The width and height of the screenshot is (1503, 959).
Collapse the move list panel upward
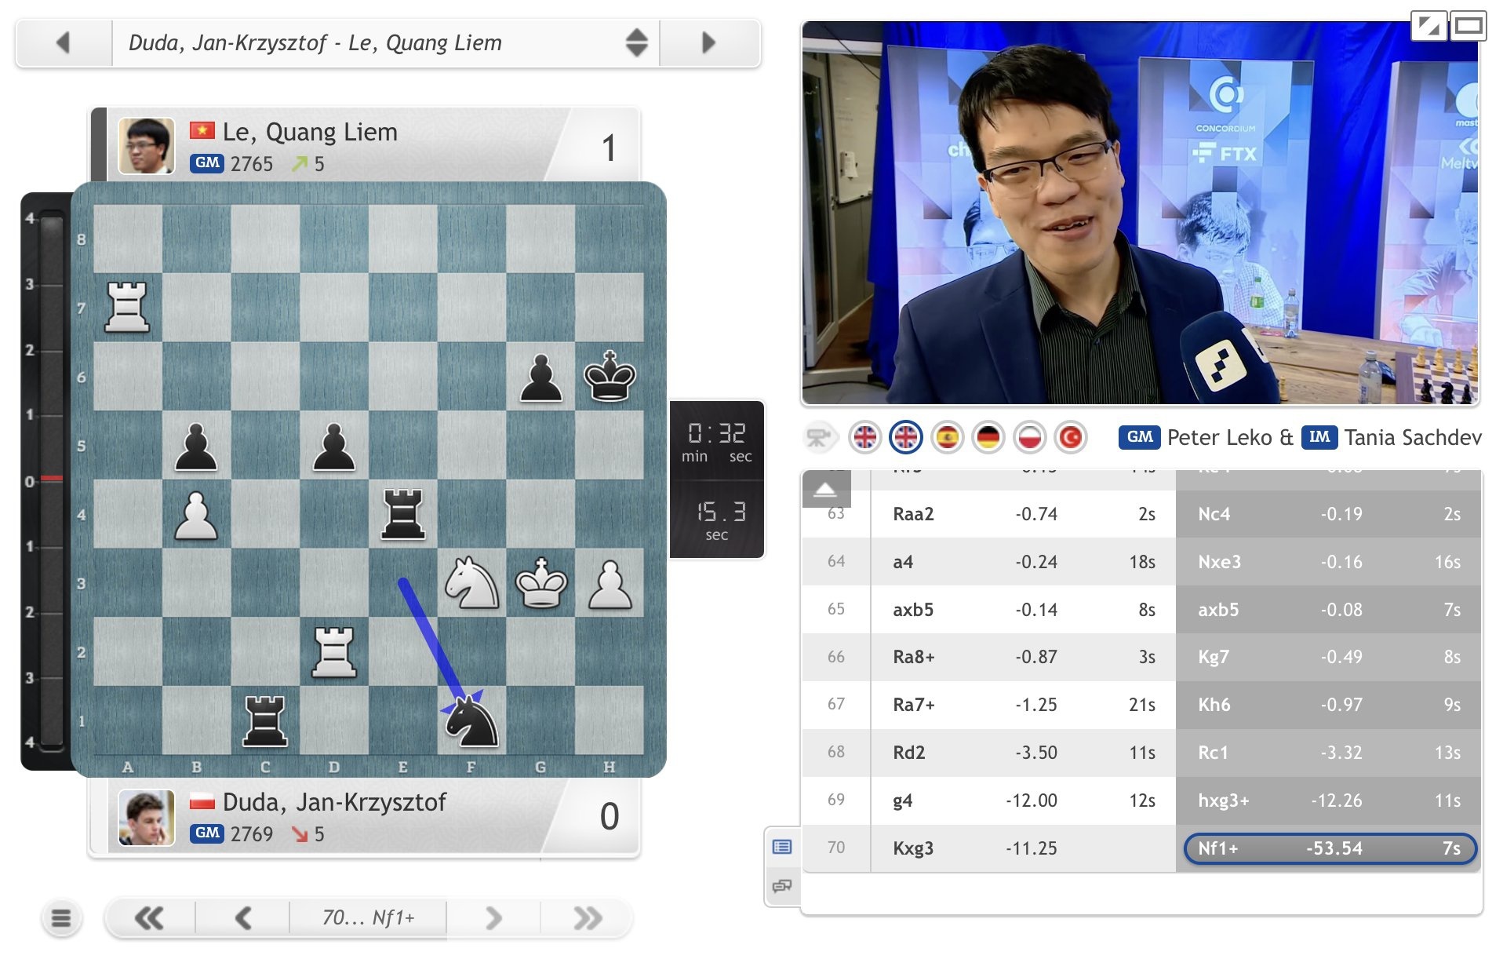pos(825,490)
